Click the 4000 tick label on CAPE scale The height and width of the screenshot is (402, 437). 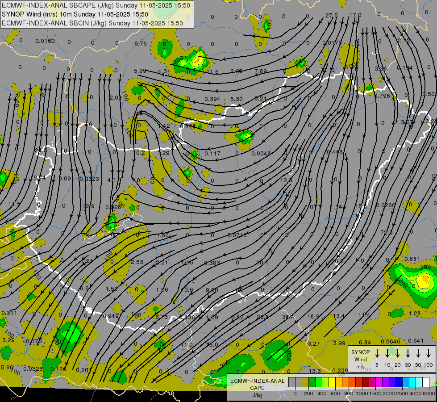[x=416, y=394]
